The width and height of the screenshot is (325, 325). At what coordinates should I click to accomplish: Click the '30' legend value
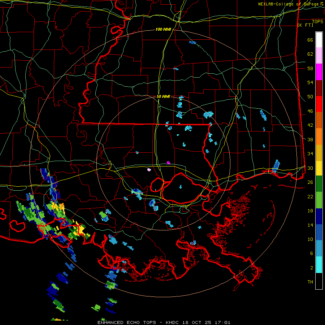point(310,168)
